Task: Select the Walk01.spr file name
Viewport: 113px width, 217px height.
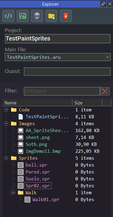Action: (46, 200)
